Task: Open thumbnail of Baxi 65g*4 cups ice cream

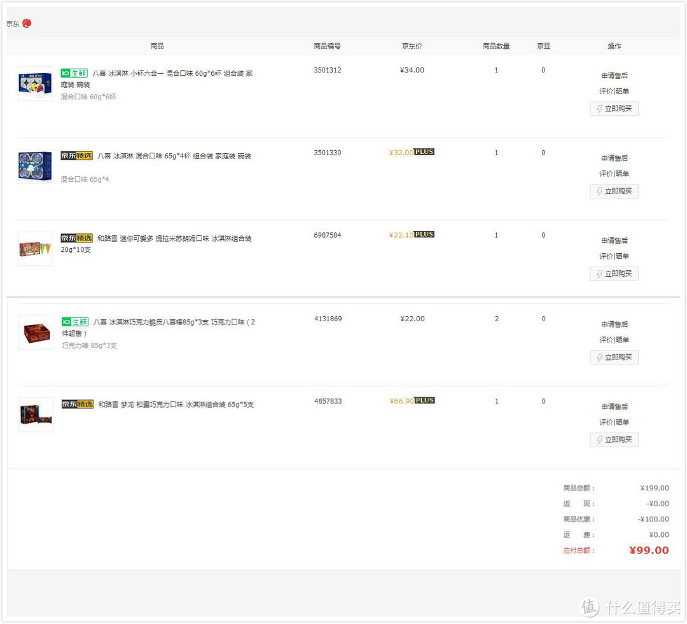Action: pyautogui.click(x=35, y=166)
